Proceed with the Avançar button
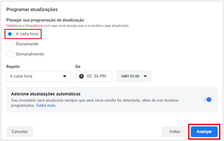The height and width of the screenshot is (141, 224). pyautogui.click(x=204, y=132)
